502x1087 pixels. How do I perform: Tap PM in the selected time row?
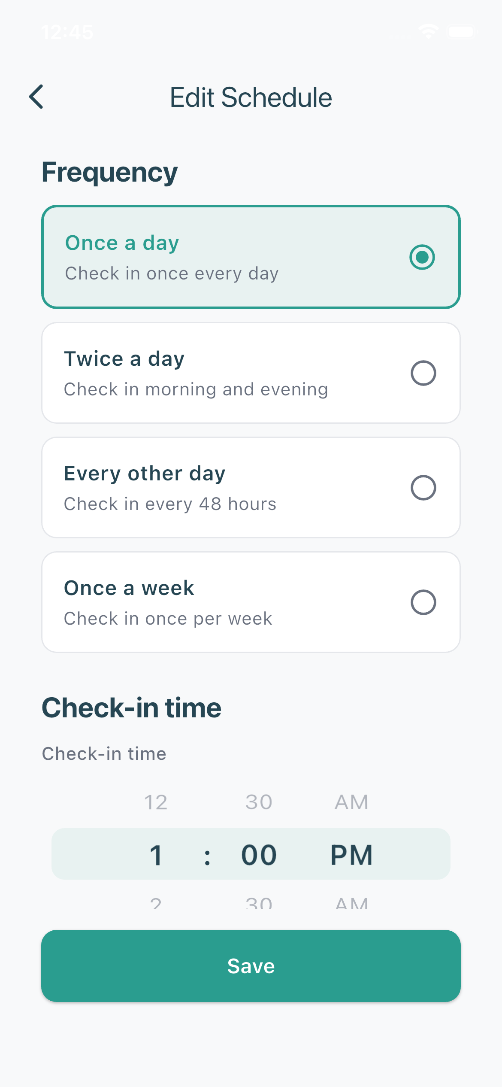[x=351, y=853]
